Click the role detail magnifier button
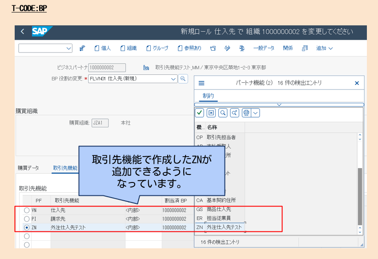The height and width of the screenshot is (259, 378). 183,79
